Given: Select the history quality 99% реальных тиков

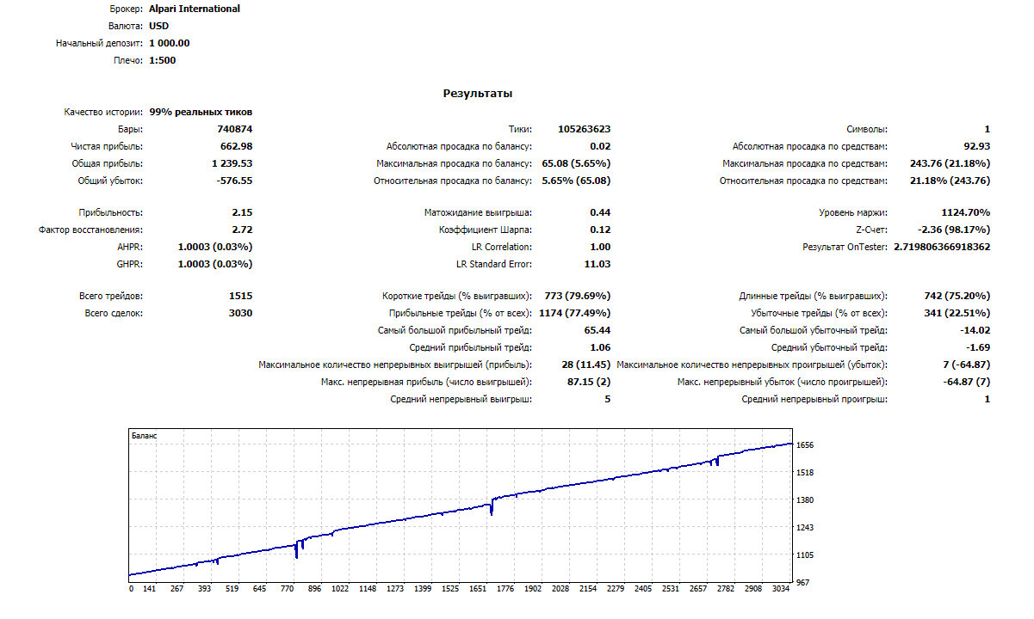Looking at the screenshot, I should (x=201, y=112).
